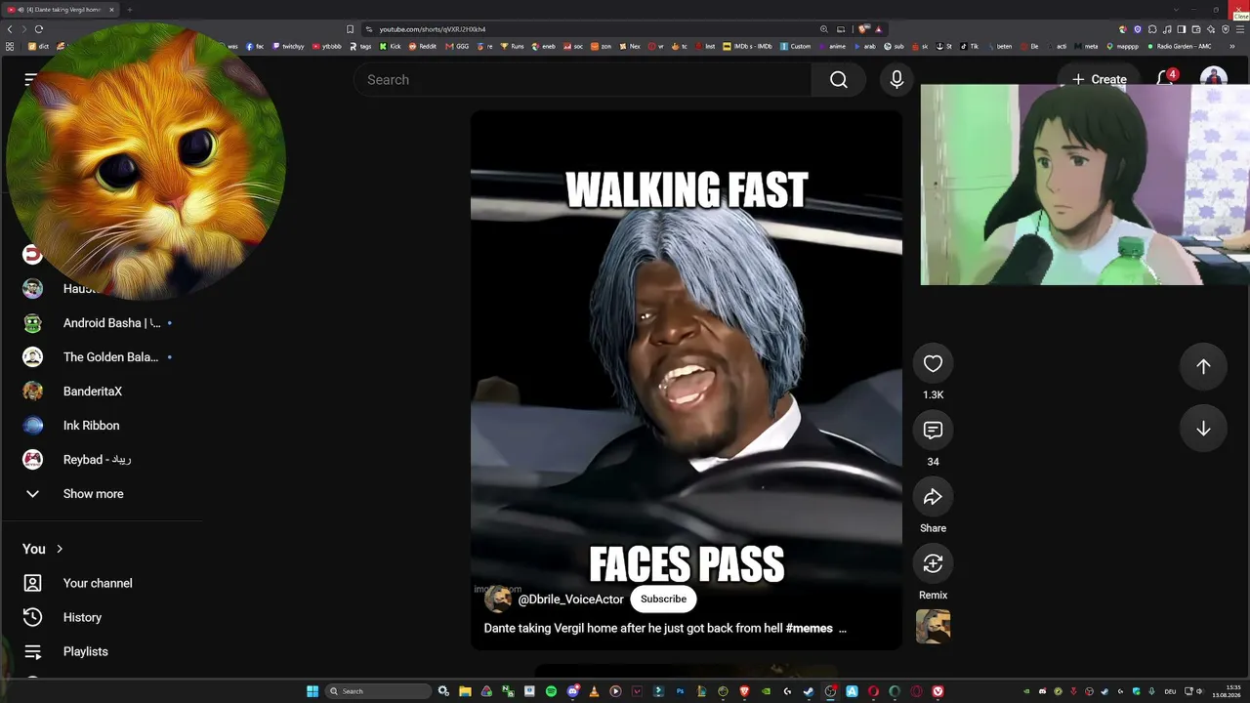The image size is (1250, 703).
Task: Open VLC media player from the taskbar
Action: [x=594, y=691]
